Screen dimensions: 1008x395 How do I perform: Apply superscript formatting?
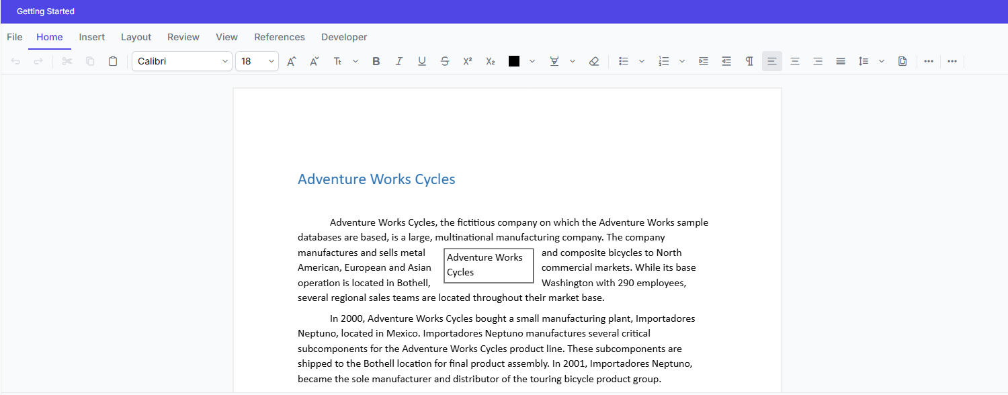(467, 60)
